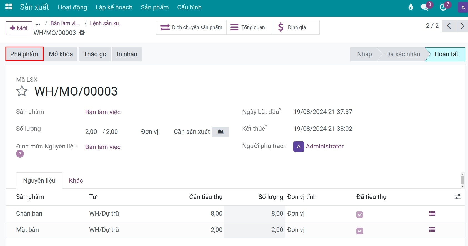
Task: Open the Bàn làm vi... breadcrumb link
Action: coord(65,23)
